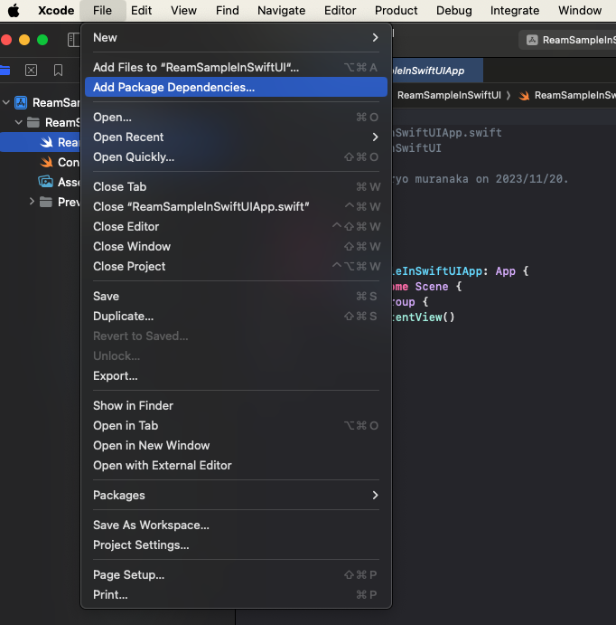Expand the Preview Content folder
Viewport: 616px width, 625px height.
[x=32, y=202]
